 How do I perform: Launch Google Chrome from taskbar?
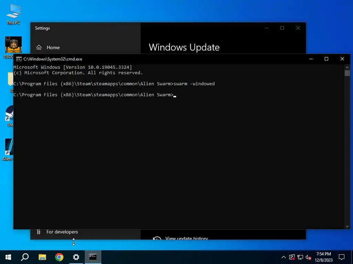point(59,257)
